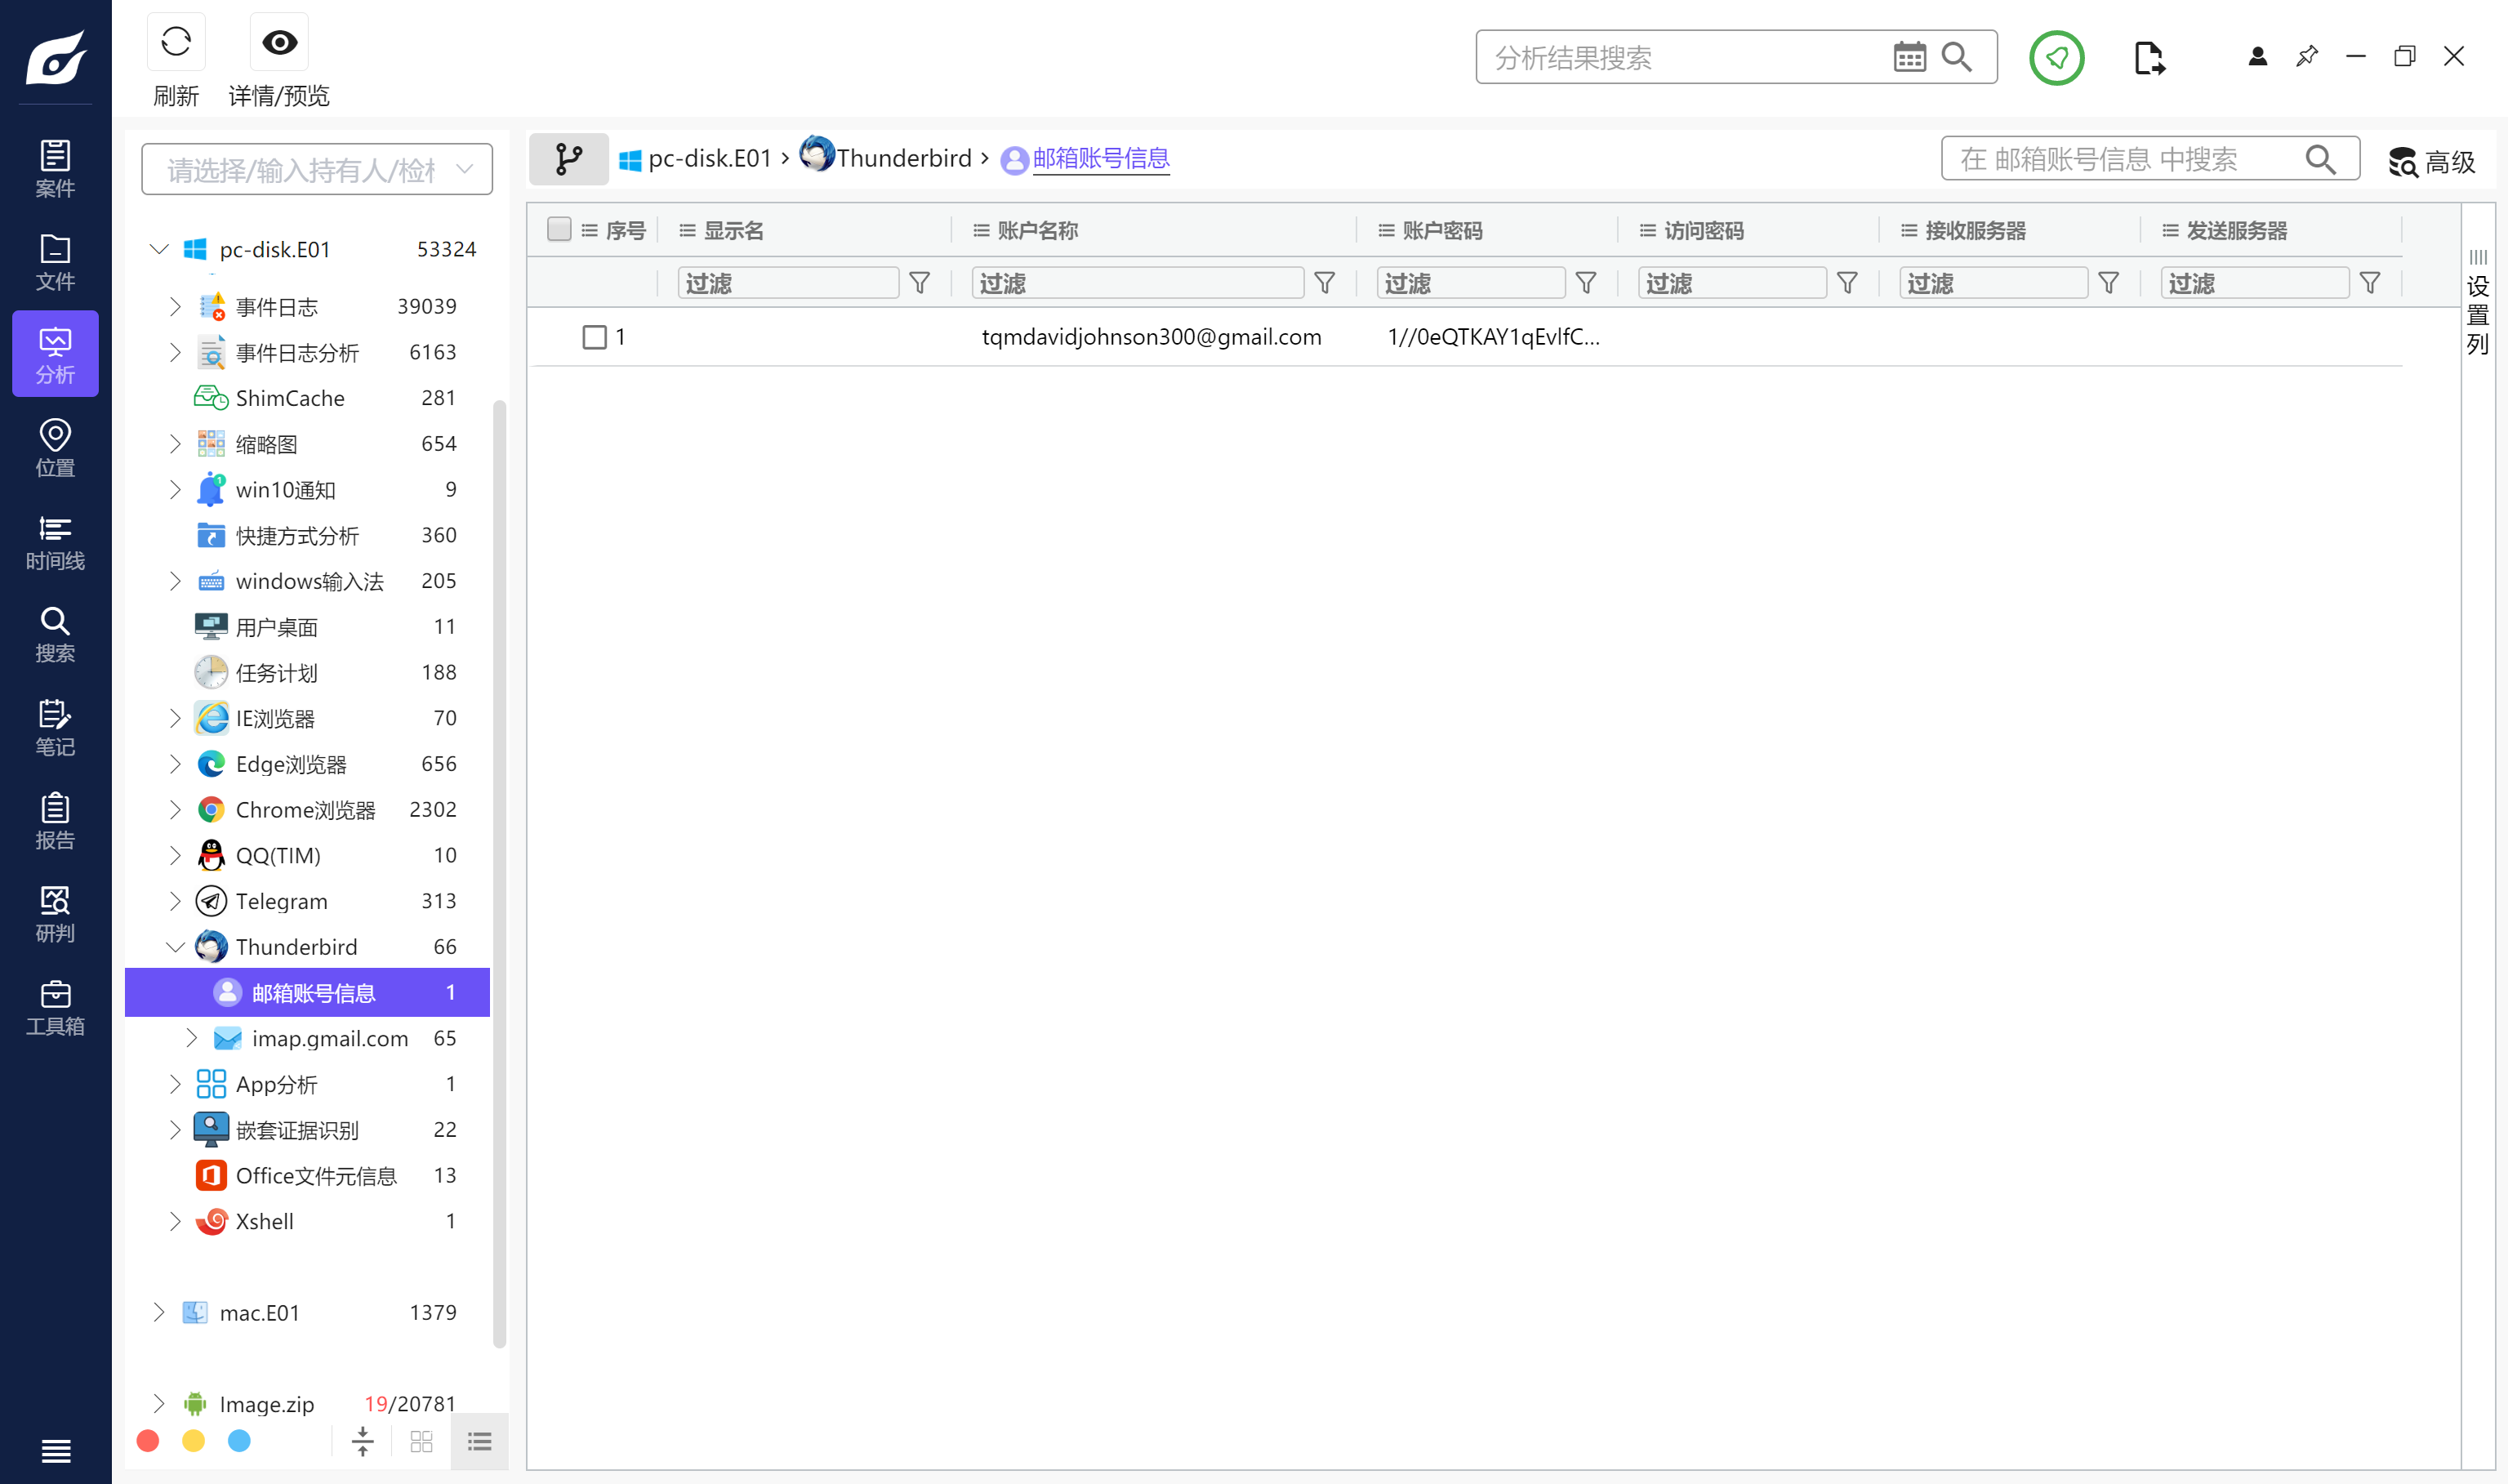This screenshot has width=2508, height=1484.
Task: Expand the Telegram tree node
Action: tap(175, 901)
